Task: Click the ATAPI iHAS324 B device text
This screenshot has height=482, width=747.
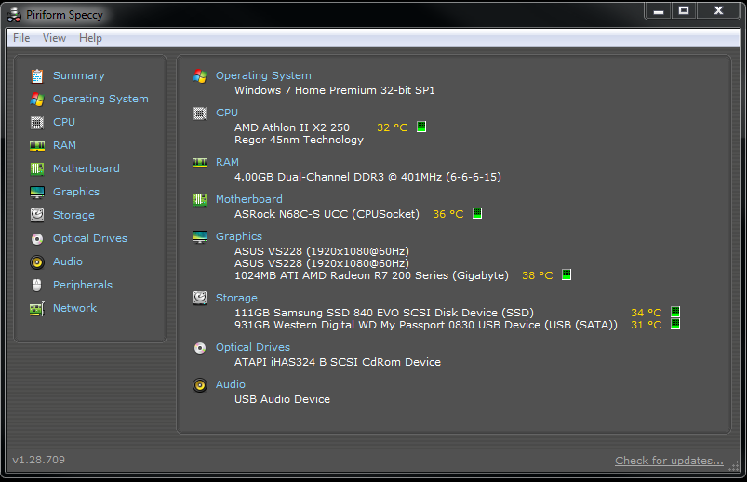Action: coord(338,362)
